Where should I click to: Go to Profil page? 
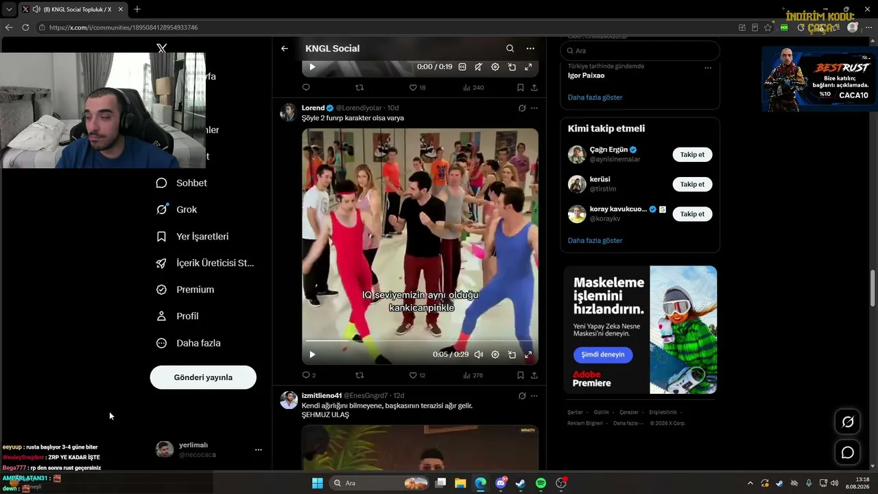[178, 316]
